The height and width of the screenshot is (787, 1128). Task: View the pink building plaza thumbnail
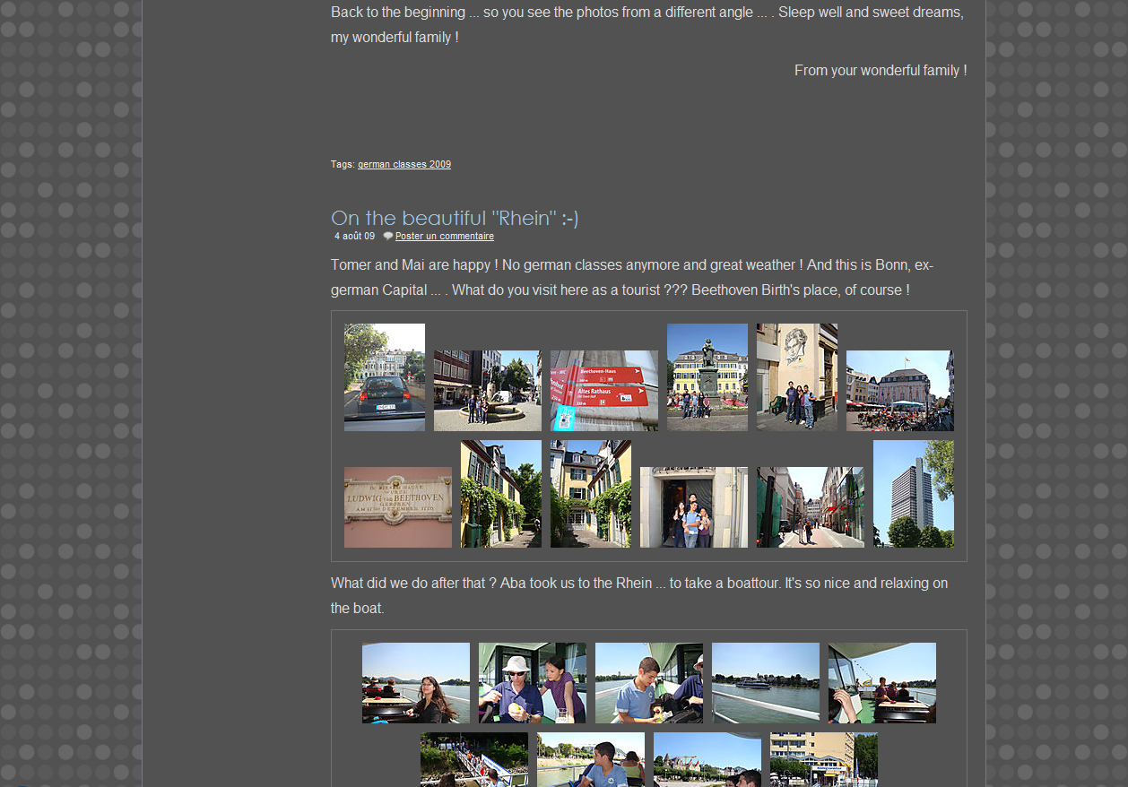[899, 391]
